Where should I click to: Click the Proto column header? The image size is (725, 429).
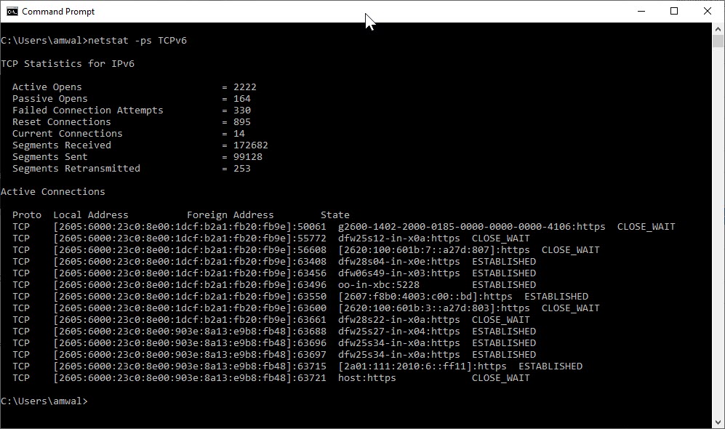pyautogui.click(x=27, y=214)
